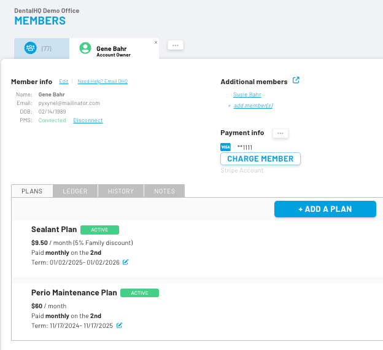Click the add member(s) link
The image size is (383, 350).
coord(253,106)
